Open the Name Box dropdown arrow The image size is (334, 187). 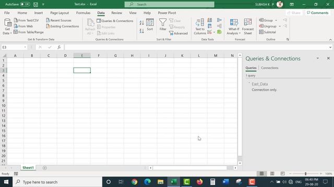point(25,47)
